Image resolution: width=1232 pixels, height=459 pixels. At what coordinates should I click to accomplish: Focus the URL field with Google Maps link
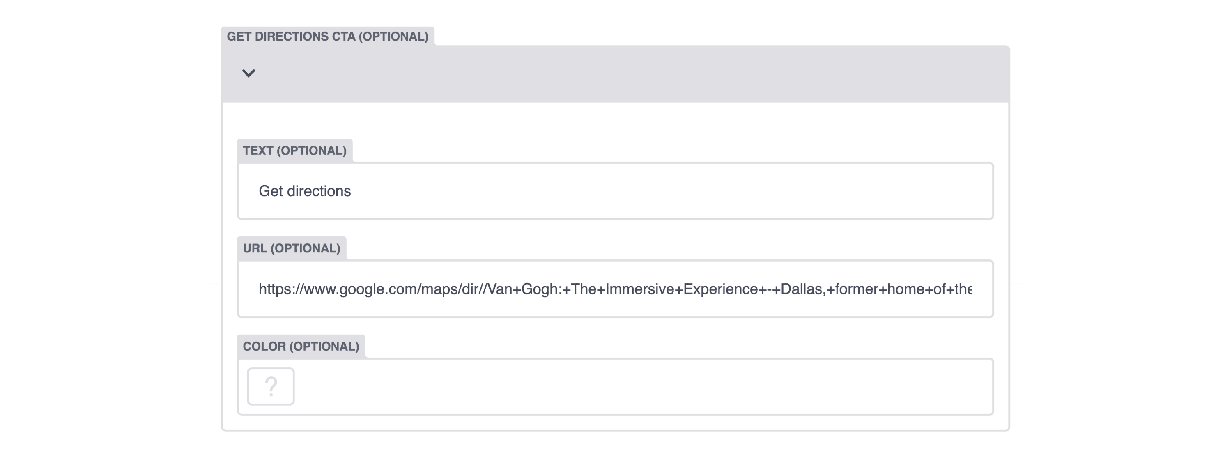tap(616, 289)
